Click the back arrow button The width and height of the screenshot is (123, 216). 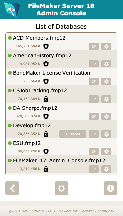pos(12,188)
